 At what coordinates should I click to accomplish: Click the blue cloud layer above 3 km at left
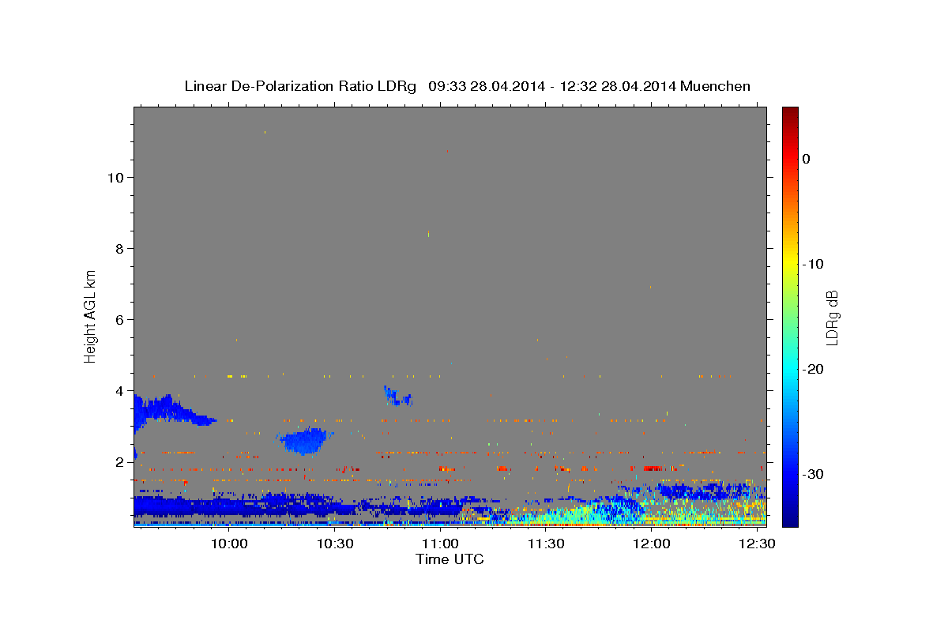click(167, 410)
